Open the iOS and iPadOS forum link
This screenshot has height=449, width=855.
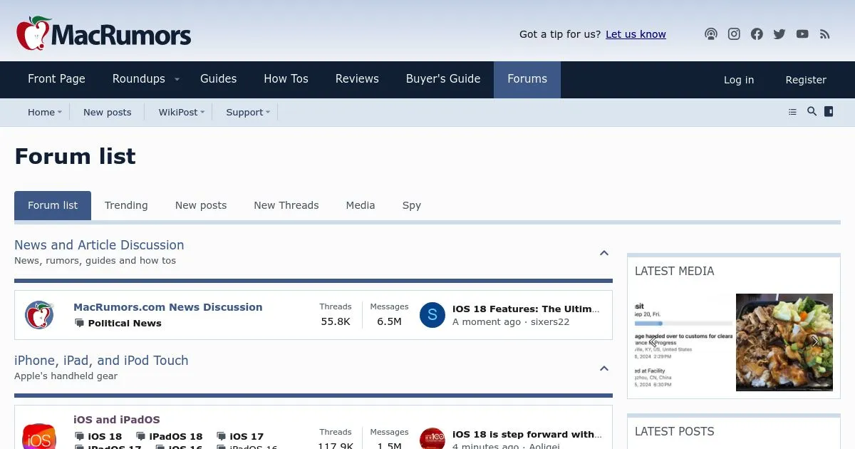tap(117, 420)
